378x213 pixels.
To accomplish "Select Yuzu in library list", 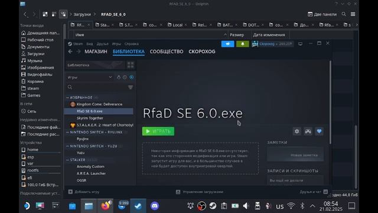I will click(99, 153).
